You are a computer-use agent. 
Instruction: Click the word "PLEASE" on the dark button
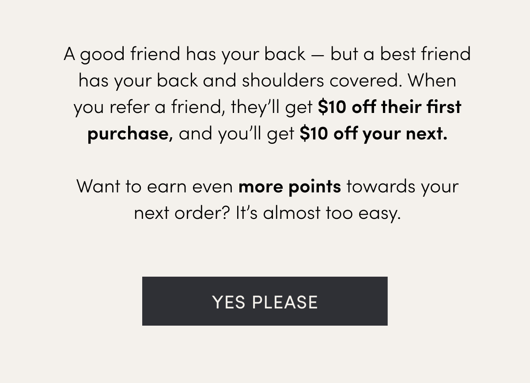tap(285, 302)
